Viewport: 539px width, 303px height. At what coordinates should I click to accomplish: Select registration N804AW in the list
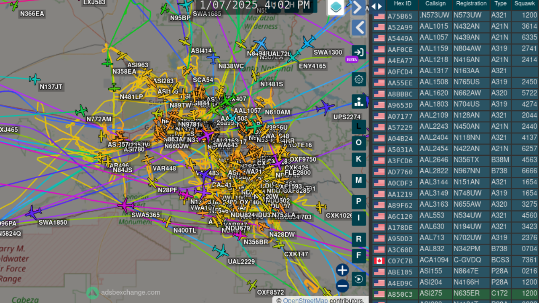[x=471, y=49]
